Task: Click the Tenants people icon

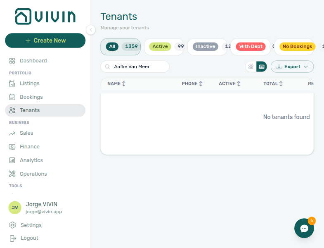Action: pos(12,110)
